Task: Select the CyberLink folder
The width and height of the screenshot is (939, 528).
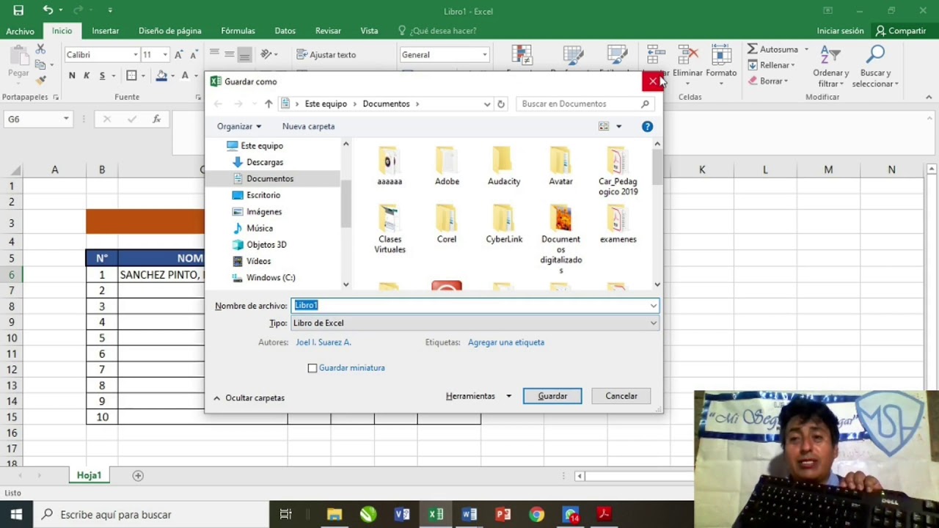Action: coord(504,224)
